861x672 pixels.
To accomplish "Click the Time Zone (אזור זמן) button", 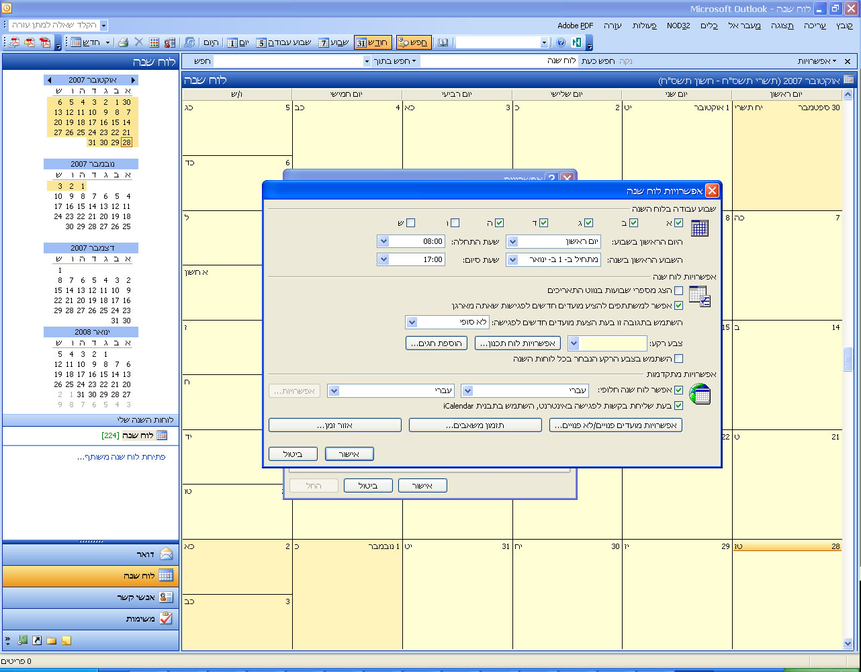I will (335, 425).
